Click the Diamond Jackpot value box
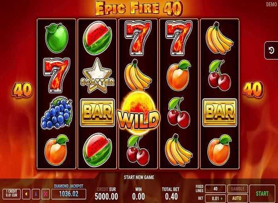Viewport: 278px width, 203px height. click(69, 194)
